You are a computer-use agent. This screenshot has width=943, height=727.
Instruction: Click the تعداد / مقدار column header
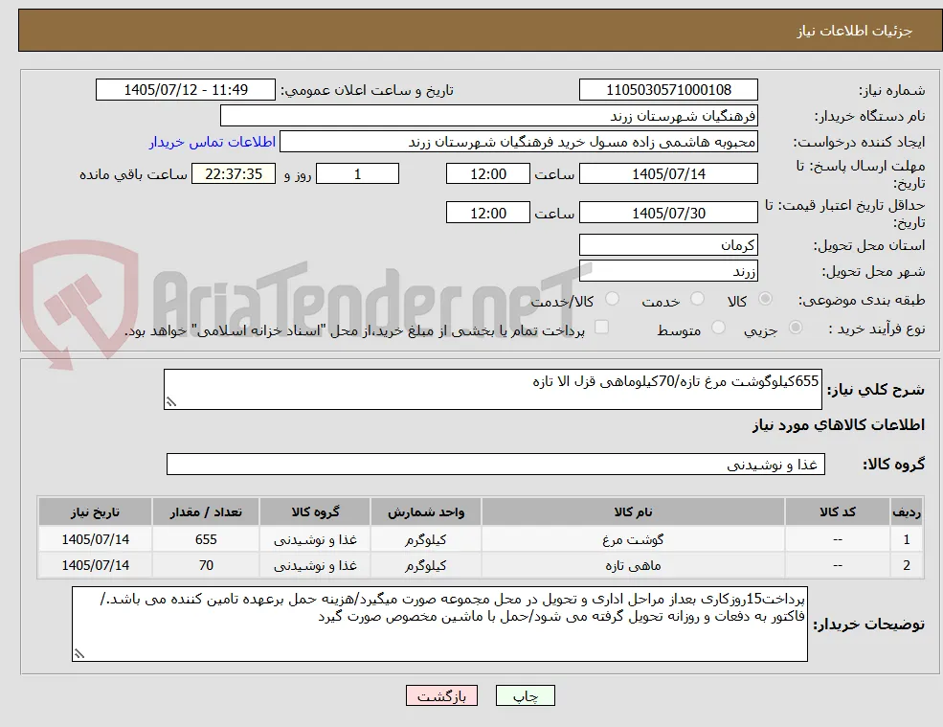(206, 512)
